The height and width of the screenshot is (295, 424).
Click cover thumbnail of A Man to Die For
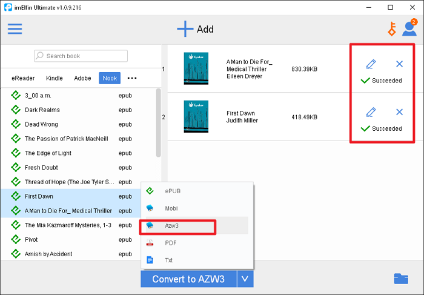point(196,68)
